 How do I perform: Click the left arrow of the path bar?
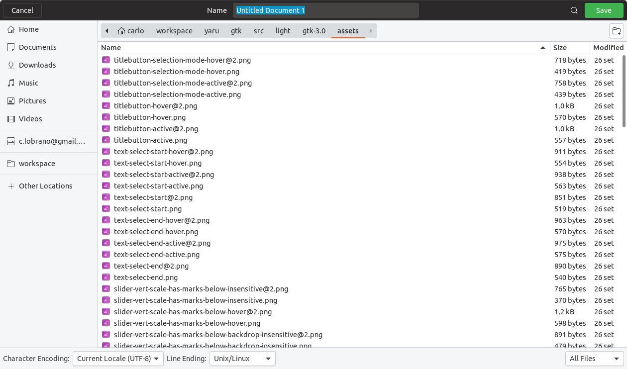(107, 31)
